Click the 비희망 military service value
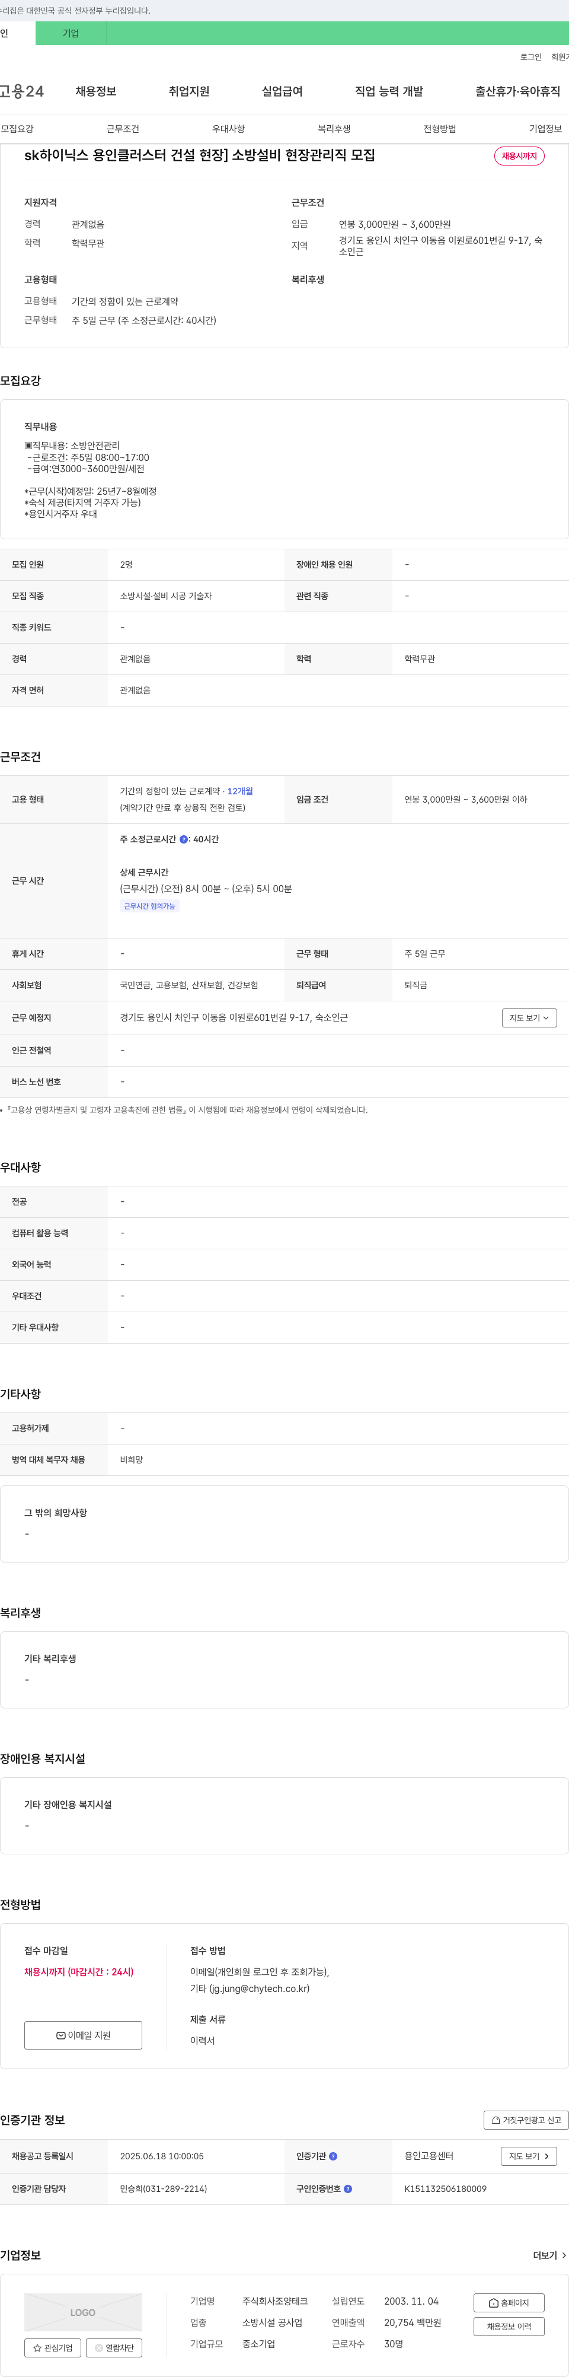This screenshot has height=2377, width=569. coord(131,1459)
